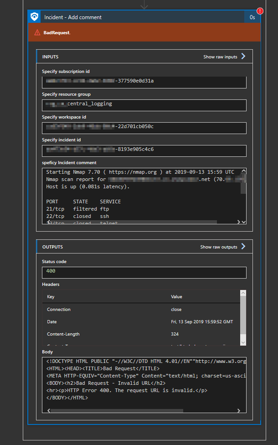This screenshot has width=278, height=445.
Task: Click comment box scroll up arrow
Action: tap(243, 171)
